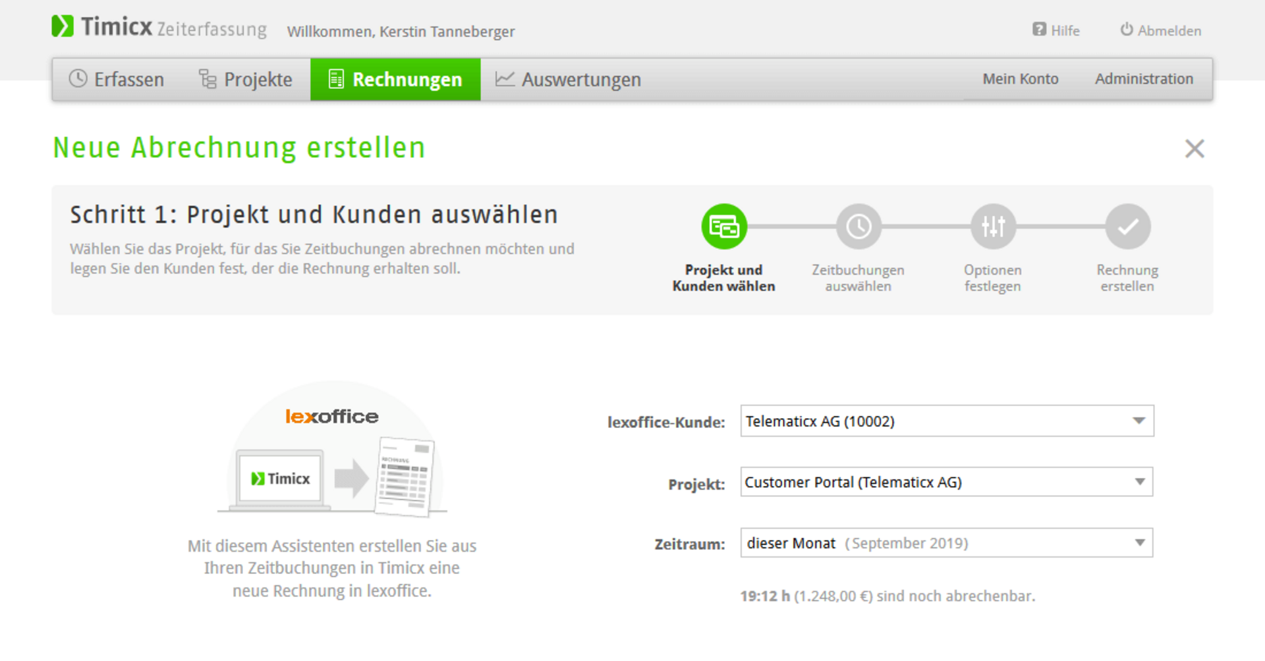This screenshot has width=1265, height=661.
Task: Go to the Auswertungen tab
Action: (568, 80)
